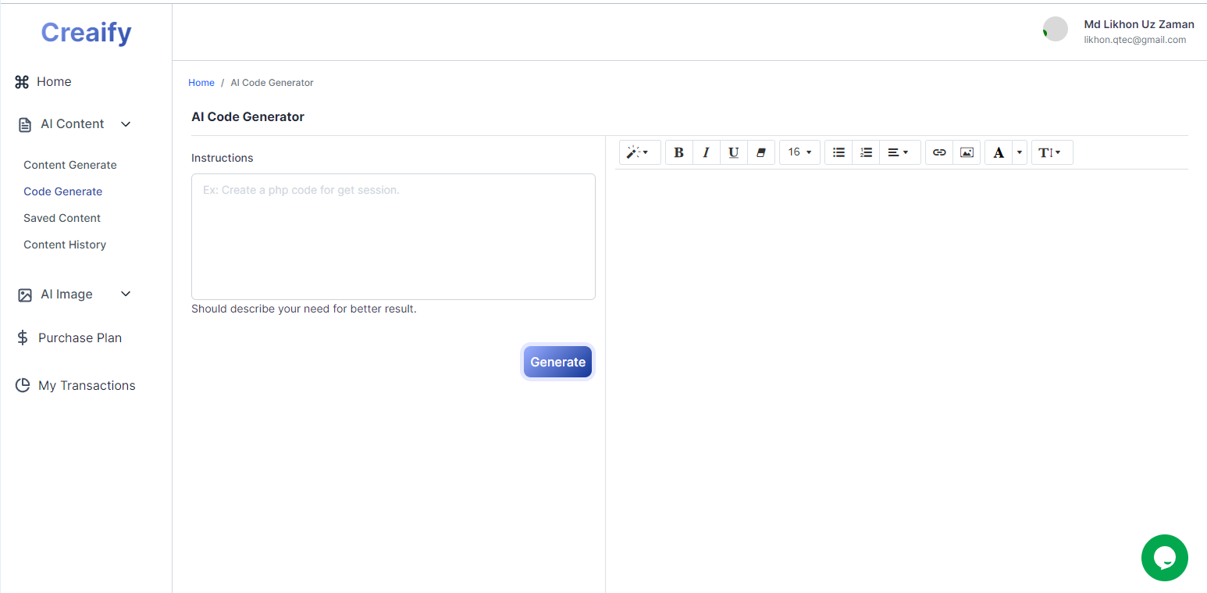Click user name Md Likhon Uz Zaman
The width and height of the screenshot is (1207, 593).
point(1139,24)
